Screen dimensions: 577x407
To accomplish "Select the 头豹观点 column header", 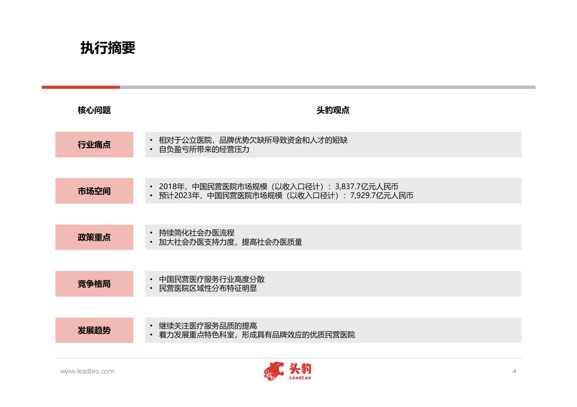I will (333, 110).
